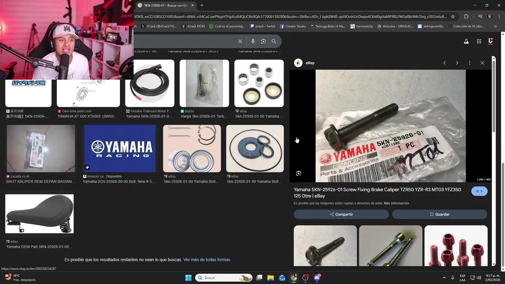Open aldrinjaramillo bookmark
The width and height of the screenshot is (505, 284).
(x=430, y=26)
